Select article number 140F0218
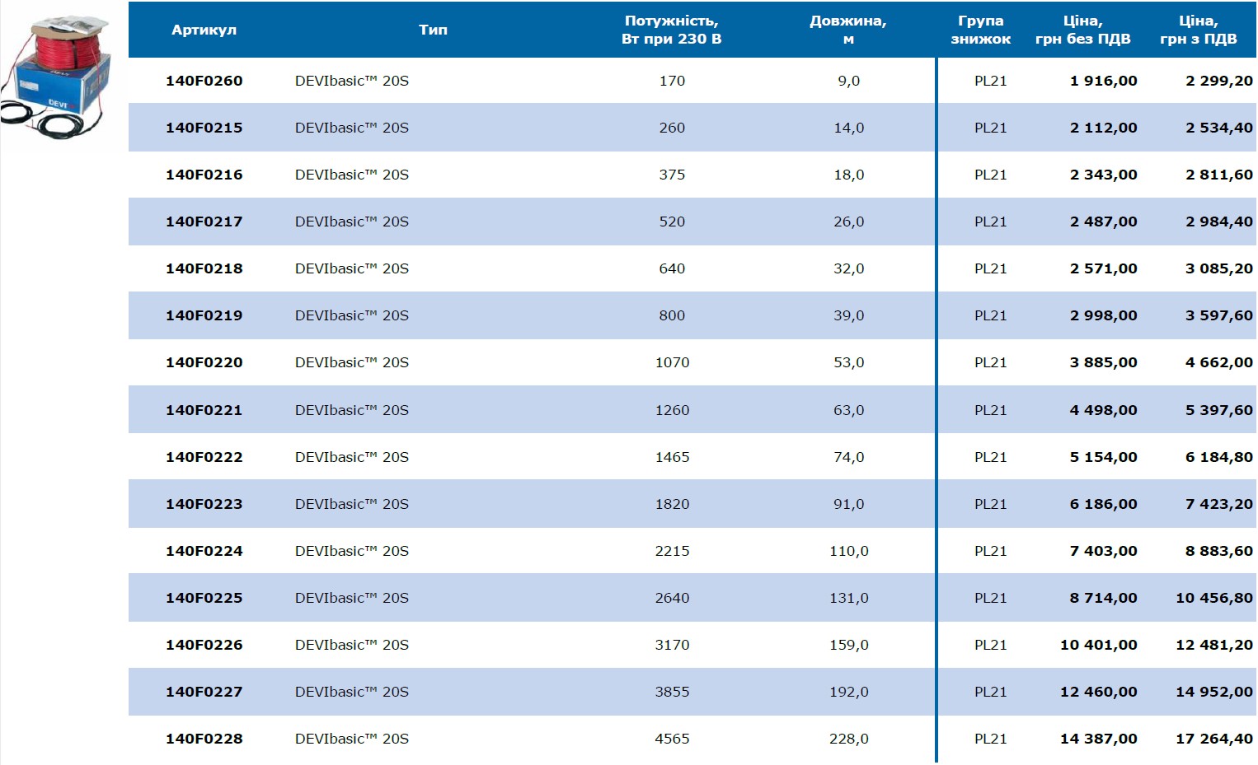1258x765 pixels. coord(204,268)
